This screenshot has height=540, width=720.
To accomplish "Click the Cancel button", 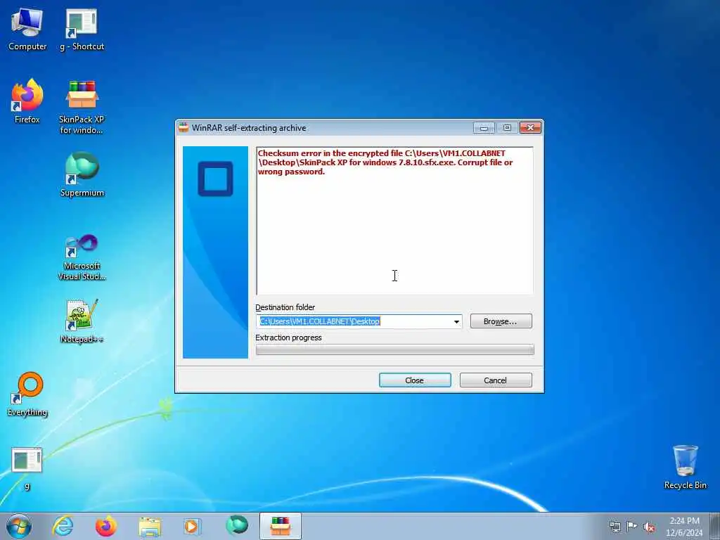I will [496, 380].
